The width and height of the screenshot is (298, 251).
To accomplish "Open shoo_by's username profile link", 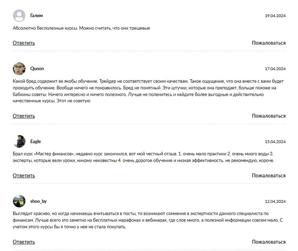I will tap(39, 201).
